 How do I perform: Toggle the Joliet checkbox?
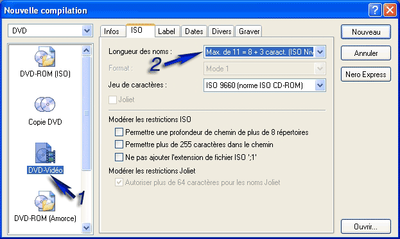113,100
